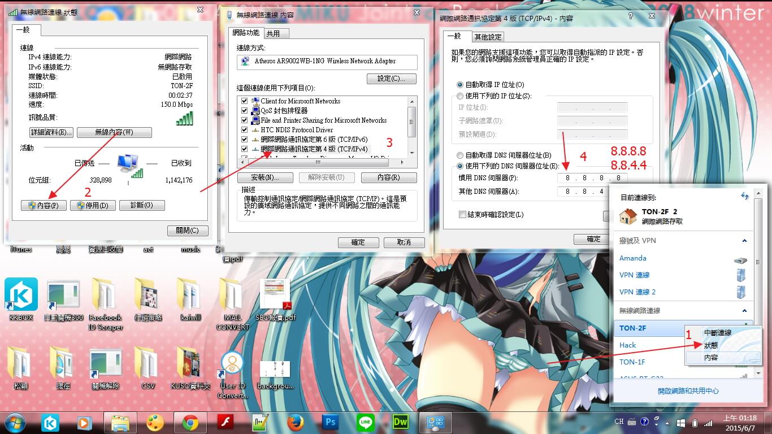Viewport: 772px width, 434px height.
Task: Click the wireless signal icon in the system tray
Action: (708, 422)
